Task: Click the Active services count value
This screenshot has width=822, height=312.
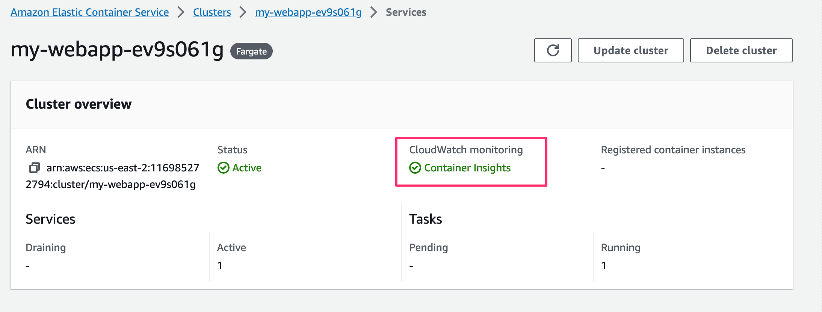Action: click(x=220, y=265)
